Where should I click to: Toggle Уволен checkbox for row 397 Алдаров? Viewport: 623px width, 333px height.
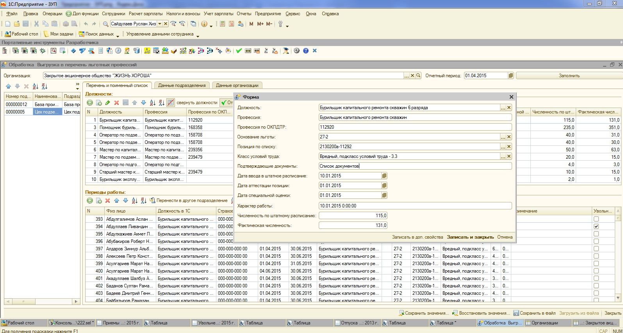pyautogui.click(x=596, y=249)
